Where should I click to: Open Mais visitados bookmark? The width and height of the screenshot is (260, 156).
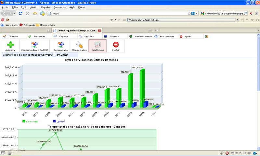[x=9, y=25]
